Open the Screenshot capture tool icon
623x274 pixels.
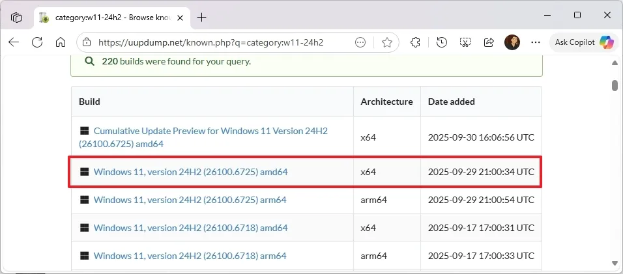465,42
